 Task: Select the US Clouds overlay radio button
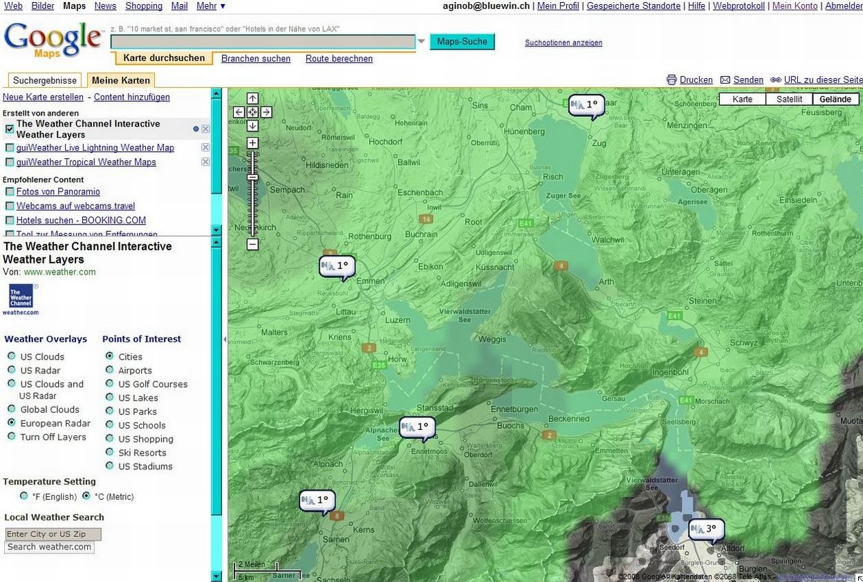[x=12, y=356]
